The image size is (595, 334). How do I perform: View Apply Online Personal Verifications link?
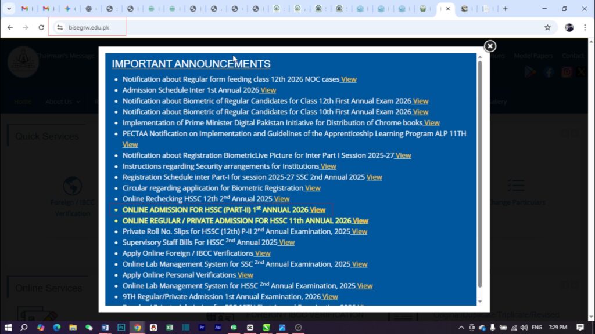tap(245, 275)
